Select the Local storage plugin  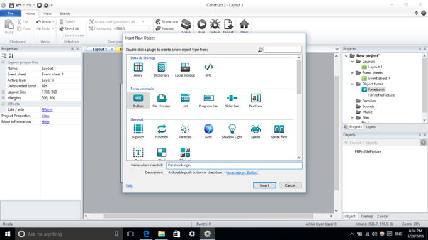click(x=185, y=70)
